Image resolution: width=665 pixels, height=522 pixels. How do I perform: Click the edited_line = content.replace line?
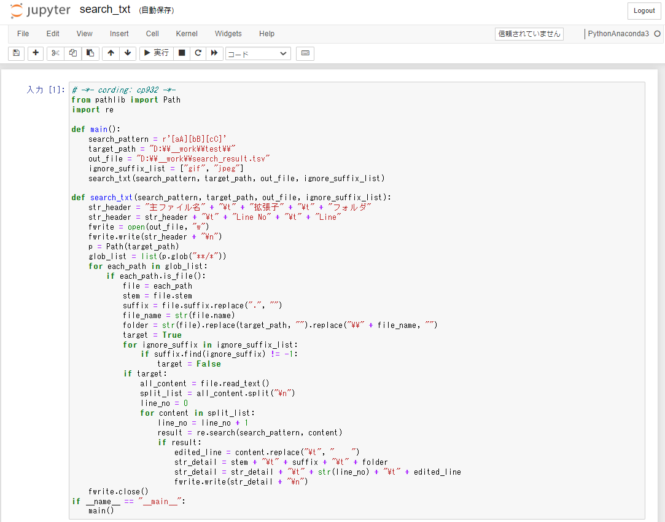pyautogui.click(x=266, y=452)
